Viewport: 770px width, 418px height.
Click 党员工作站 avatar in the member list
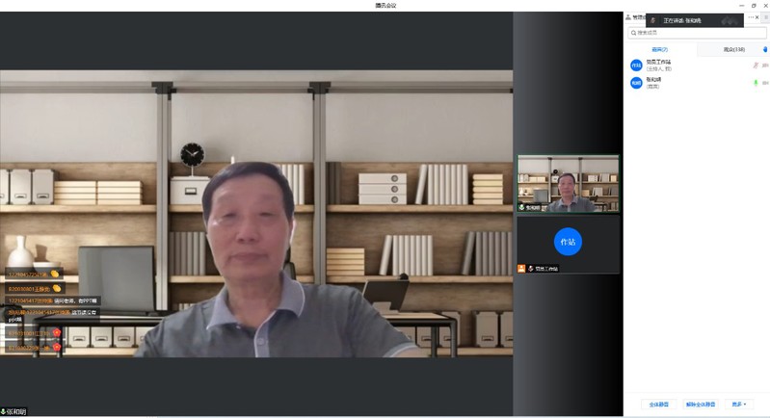point(636,65)
